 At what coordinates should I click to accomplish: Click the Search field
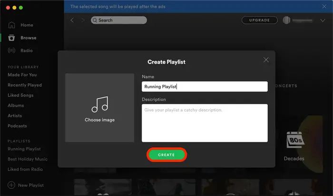click(119, 20)
